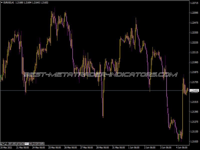Select the horizontal bid price line
Screen dimensions: 200x150
95,90
